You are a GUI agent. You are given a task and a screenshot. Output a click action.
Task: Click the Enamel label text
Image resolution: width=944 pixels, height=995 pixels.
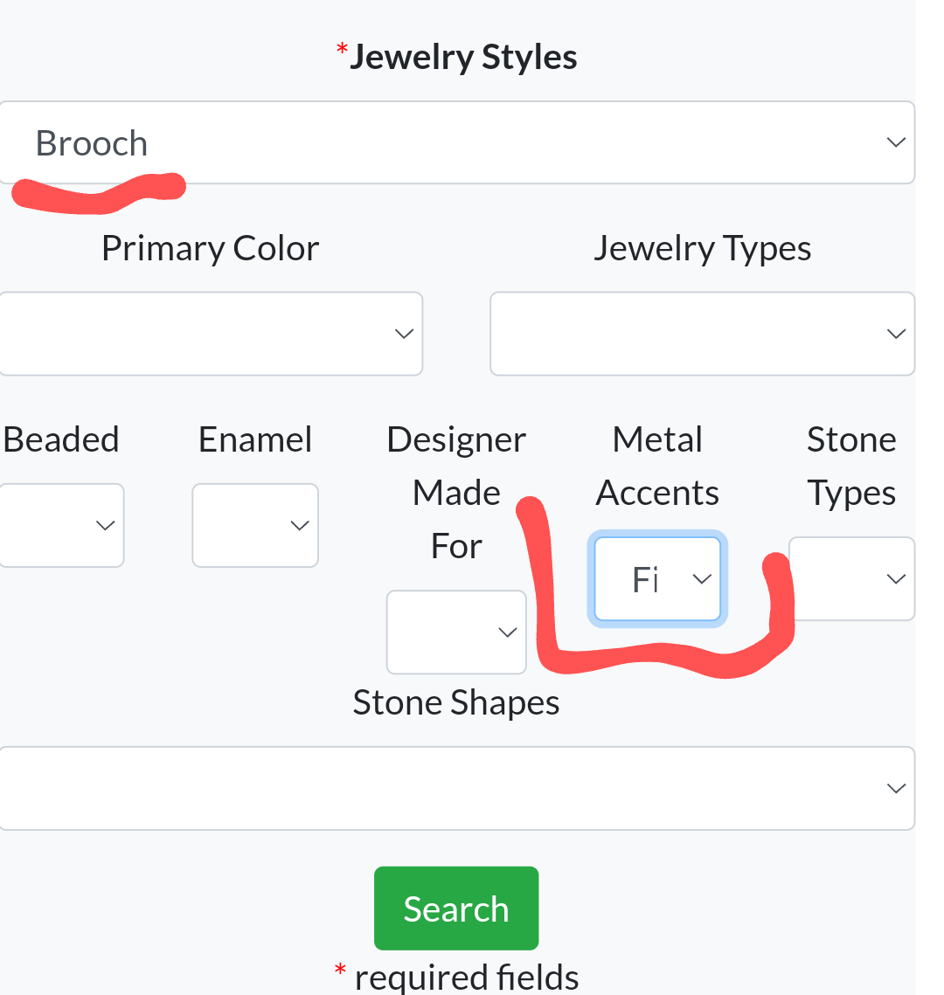(x=255, y=439)
